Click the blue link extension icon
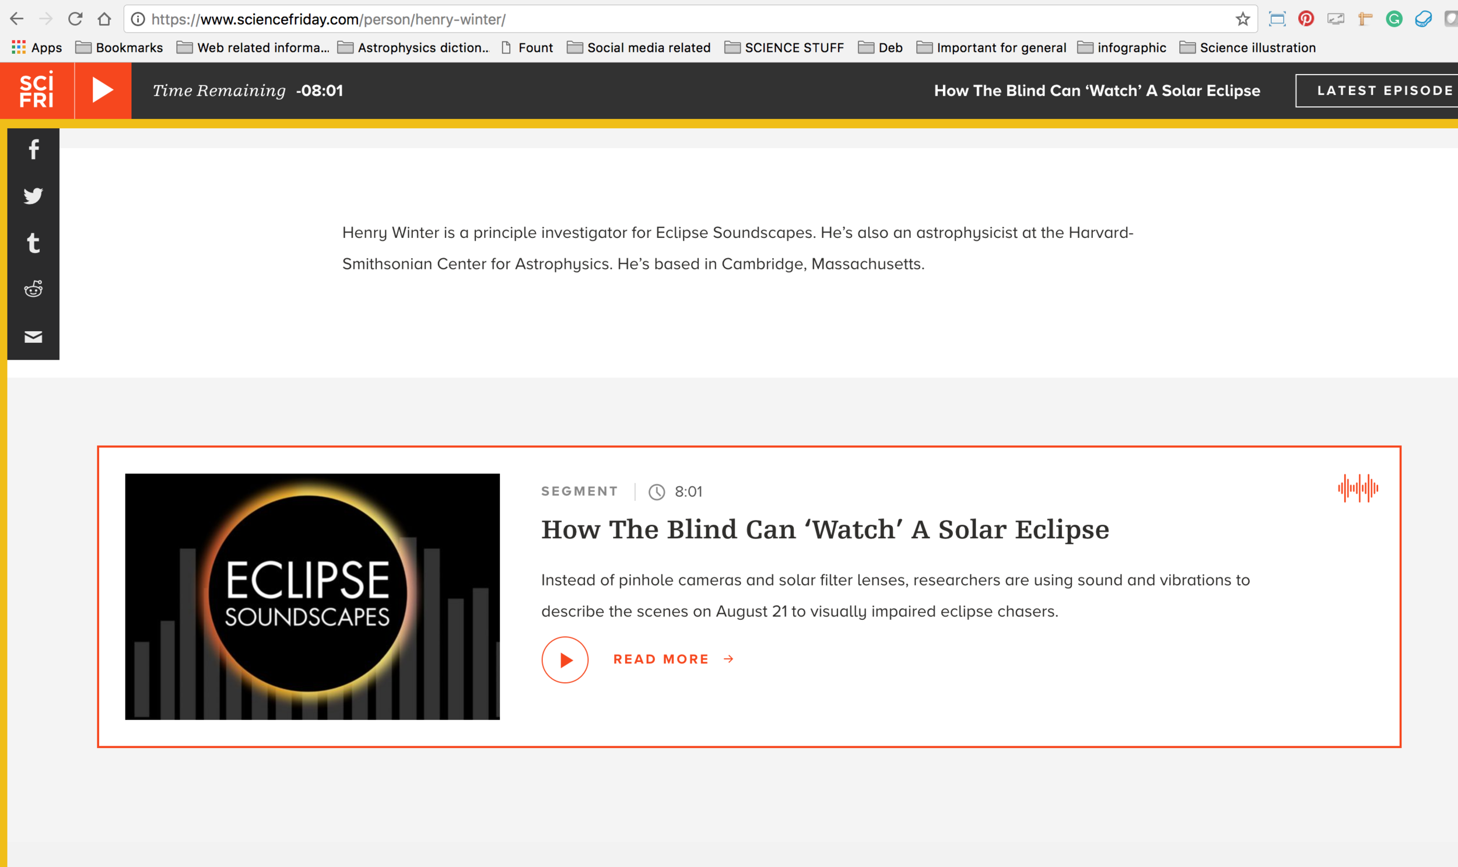 [1424, 19]
